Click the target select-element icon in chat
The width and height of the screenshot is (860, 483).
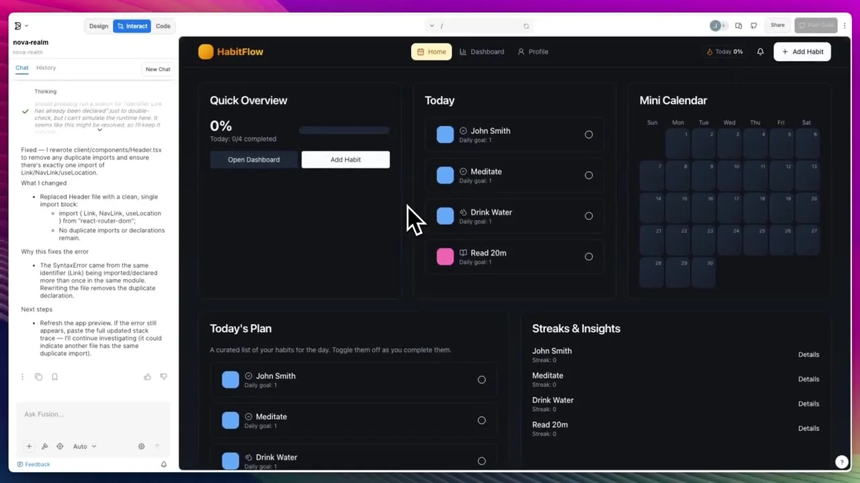(60, 446)
